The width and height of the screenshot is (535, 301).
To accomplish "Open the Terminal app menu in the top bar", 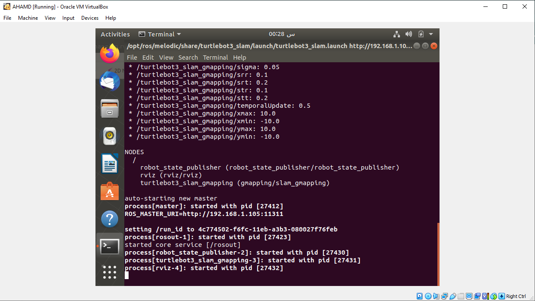I will point(160,34).
